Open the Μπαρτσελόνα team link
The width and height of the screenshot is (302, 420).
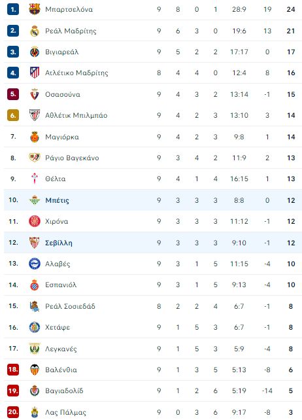click(x=69, y=9)
